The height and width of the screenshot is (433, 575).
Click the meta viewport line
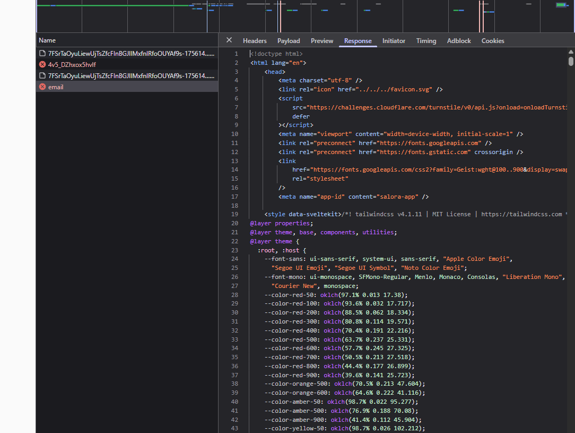pos(401,134)
